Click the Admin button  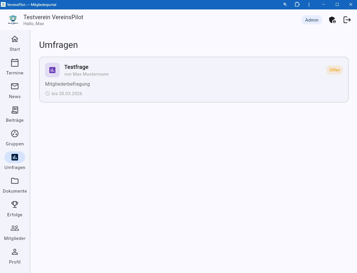click(312, 20)
